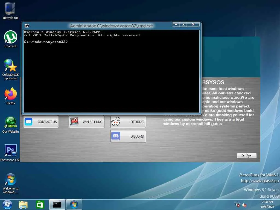Click the mail icon on CONTACT US
Image resolution: width=280 pixels, height=210 pixels.
(28, 122)
